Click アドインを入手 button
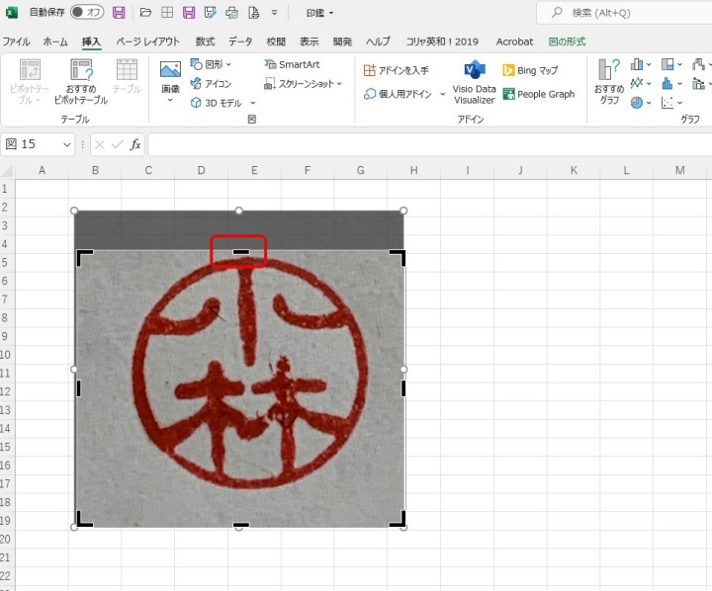Screen dimensions: 712x591 coord(396,70)
